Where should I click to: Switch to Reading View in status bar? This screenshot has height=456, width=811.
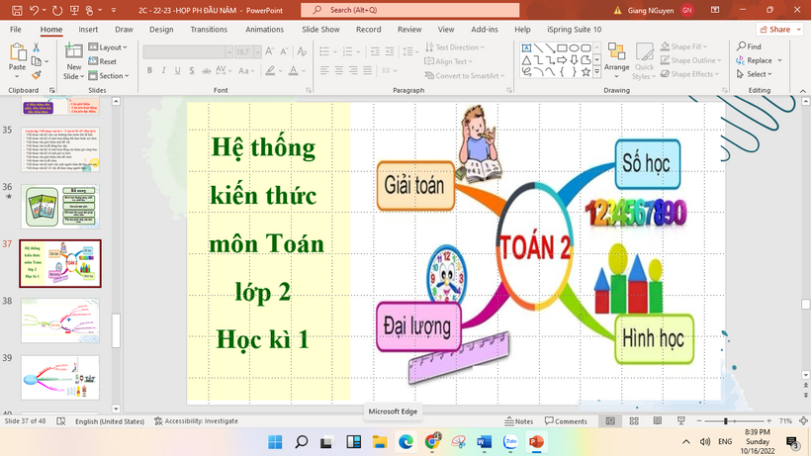[664, 420]
